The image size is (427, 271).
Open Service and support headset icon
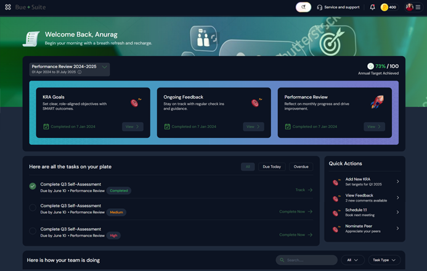(320, 7)
